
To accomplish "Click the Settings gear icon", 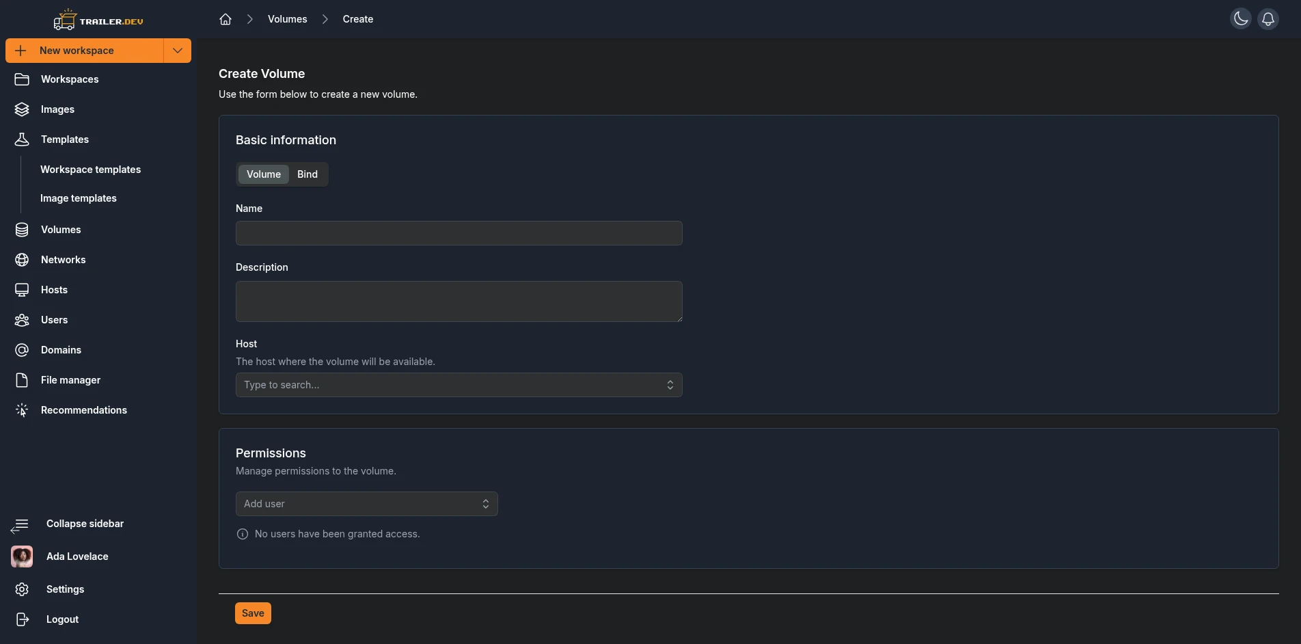I will pyautogui.click(x=22, y=589).
